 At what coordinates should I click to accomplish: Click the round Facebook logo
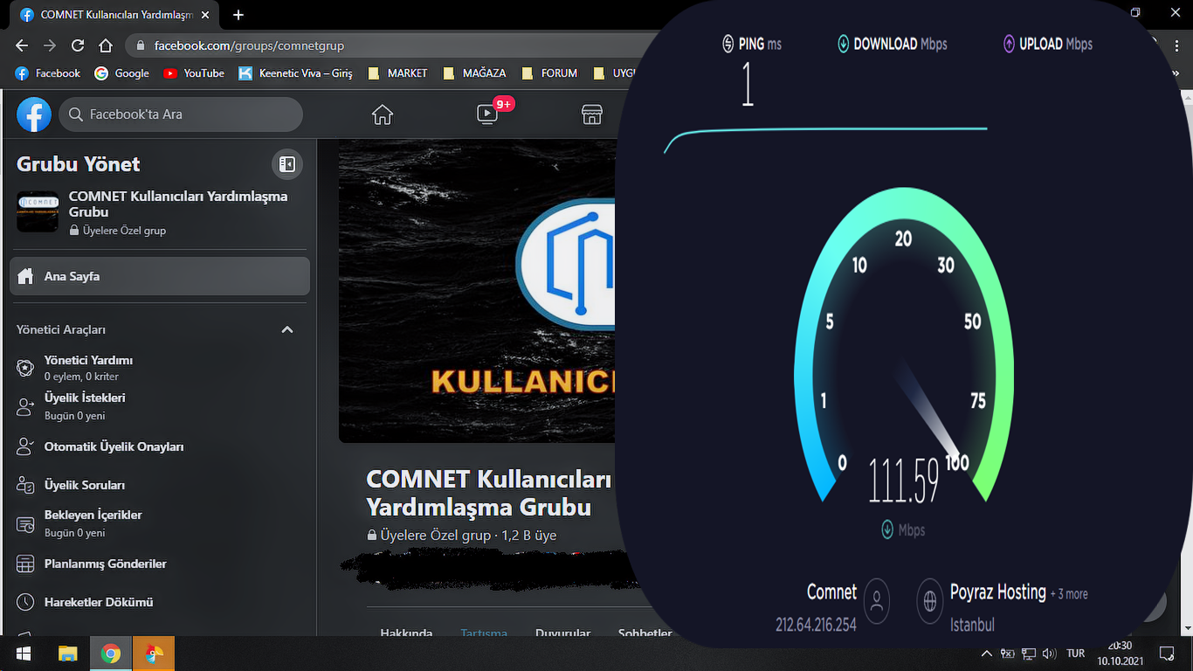[x=34, y=114]
